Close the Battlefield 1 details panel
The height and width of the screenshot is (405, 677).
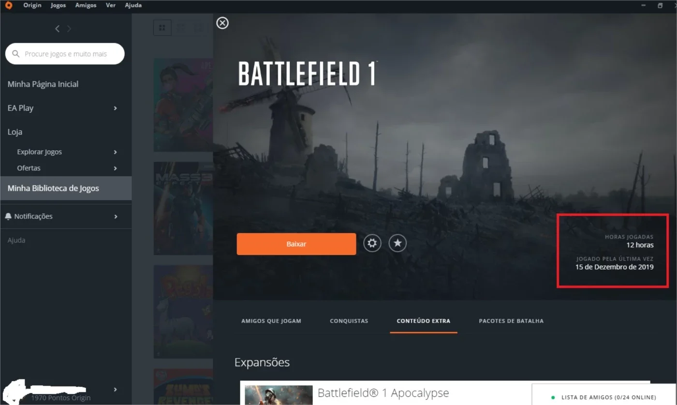tap(222, 23)
